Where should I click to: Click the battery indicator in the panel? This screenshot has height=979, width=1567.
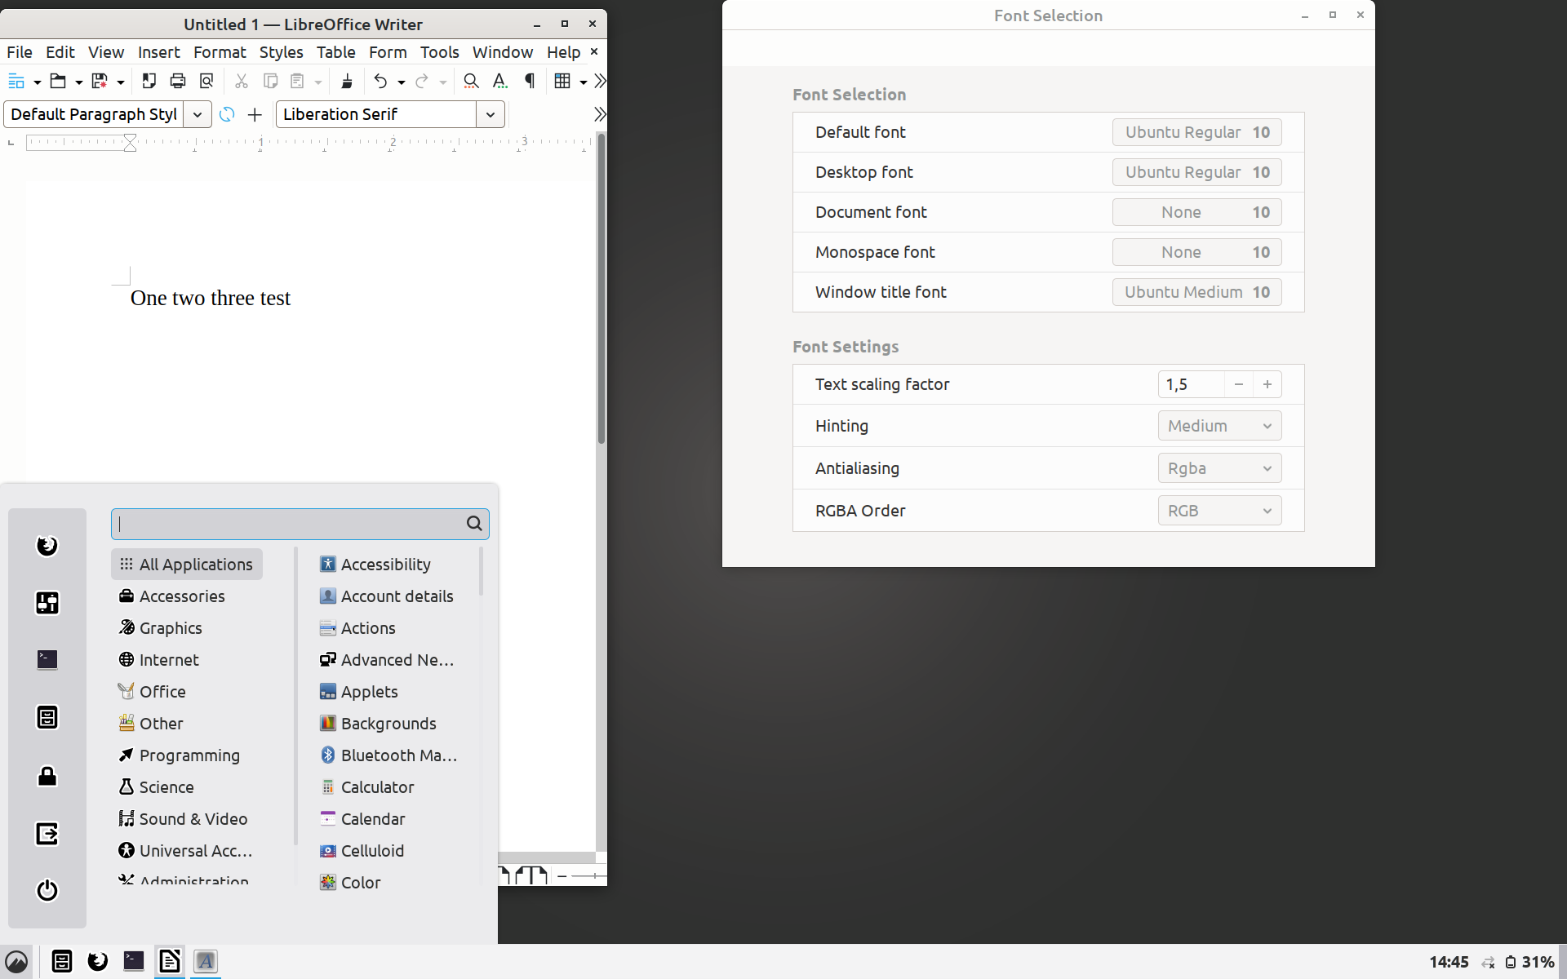pos(1530,962)
